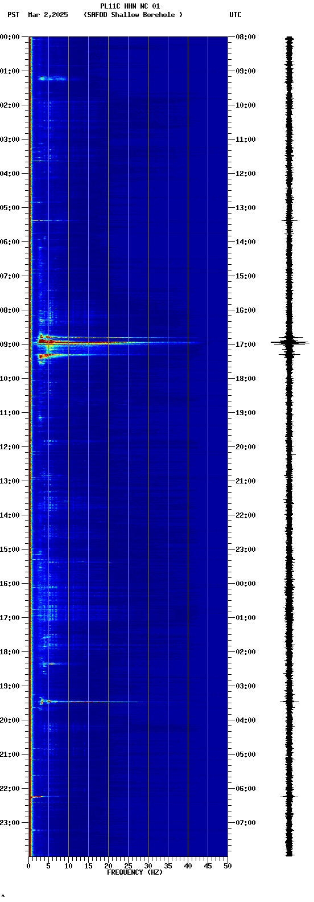Viewport: 314px width, 902px height.
Task: Click the 00:00 PST time label
Action: pyautogui.click(x=10, y=37)
